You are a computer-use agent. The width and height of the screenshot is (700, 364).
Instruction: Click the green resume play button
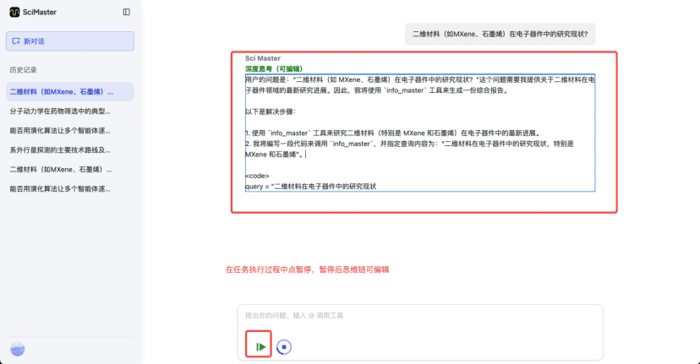260,346
